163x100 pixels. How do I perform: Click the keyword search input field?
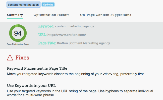24,5
